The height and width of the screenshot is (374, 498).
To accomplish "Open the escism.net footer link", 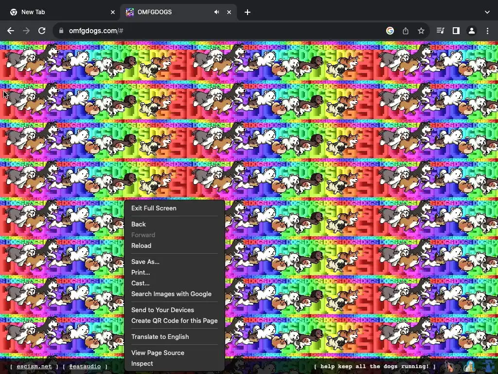I will pos(34,366).
